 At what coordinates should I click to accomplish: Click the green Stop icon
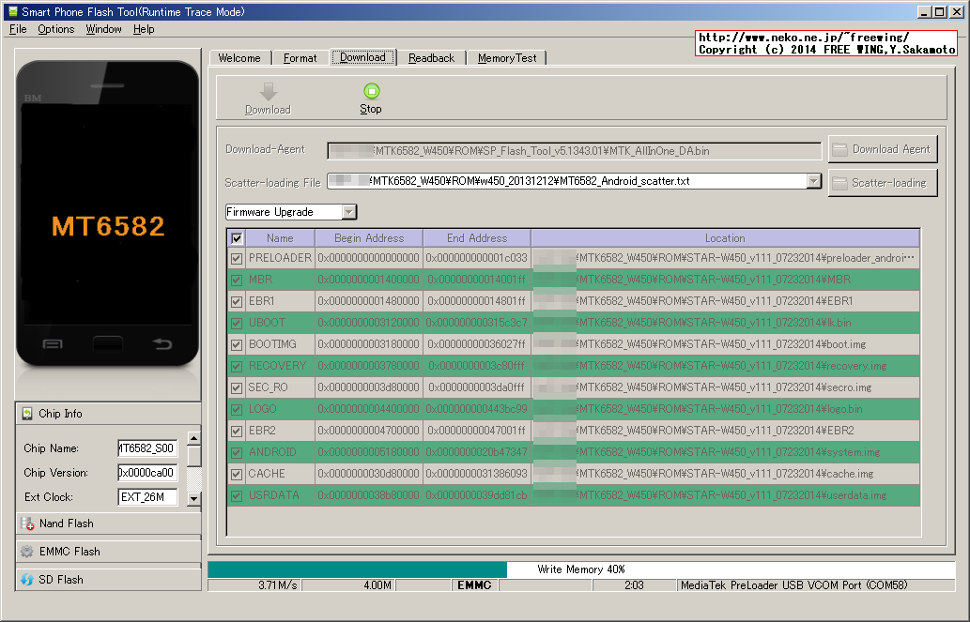point(370,91)
